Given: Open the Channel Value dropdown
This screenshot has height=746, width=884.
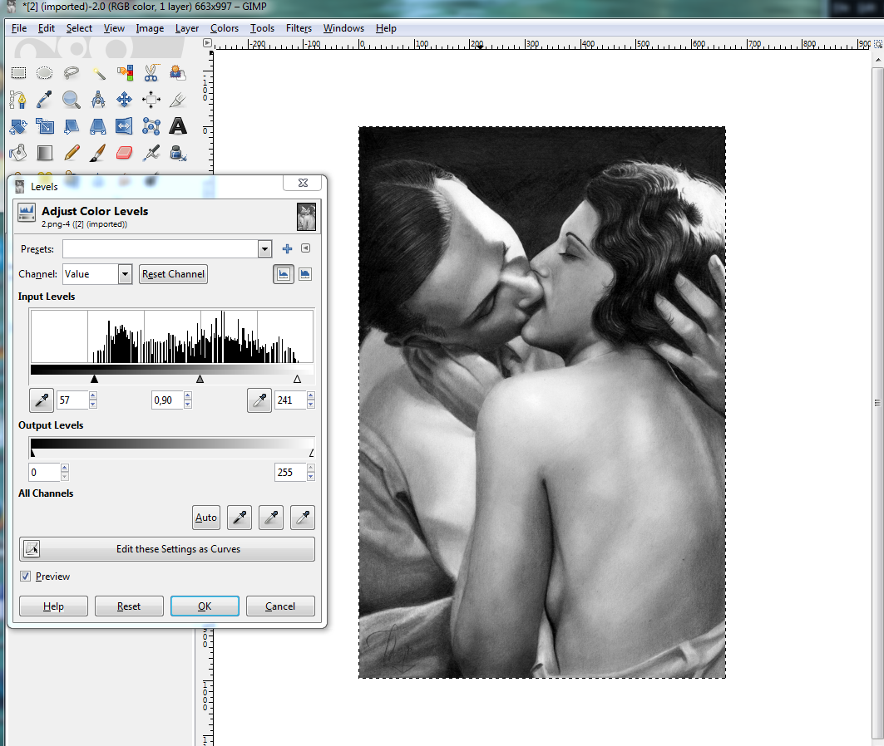Looking at the screenshot, I should coord(126,274).
